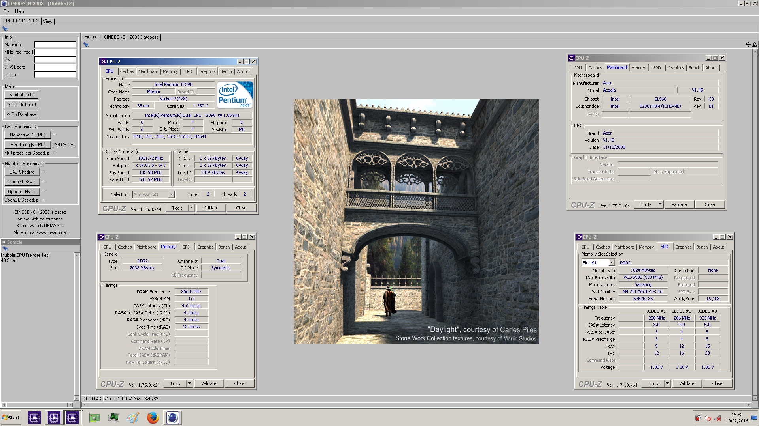Click the Core Speed value 1861.72 MHz
This screenshot has height=426, width=759.
pyautogui.click(x=151, y=158)
